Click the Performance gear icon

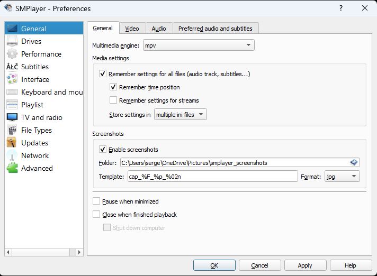coord(12,54)
